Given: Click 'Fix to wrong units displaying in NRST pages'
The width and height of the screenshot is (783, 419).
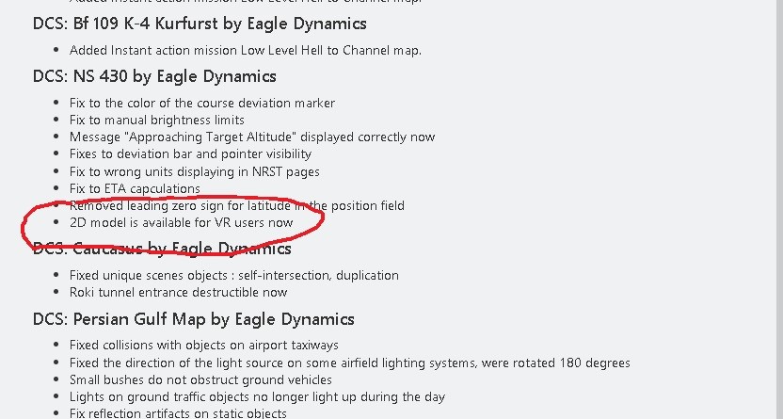Looking at the screenshot, I should (x=194, y=171).
